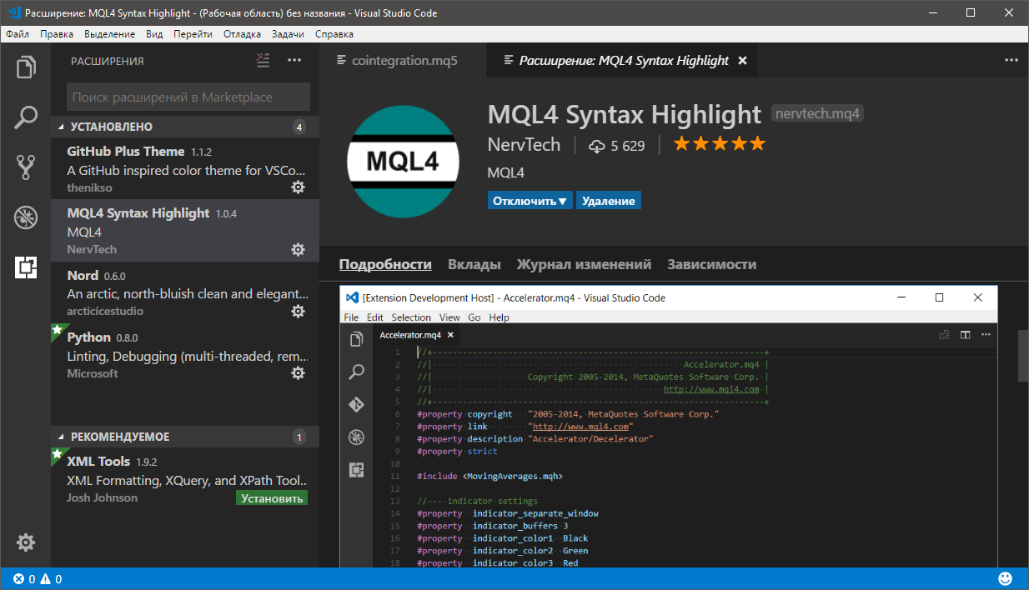Select GitHub Plus Theme in the list
This screenshot has width=1029, height=590.
[185, 168]
